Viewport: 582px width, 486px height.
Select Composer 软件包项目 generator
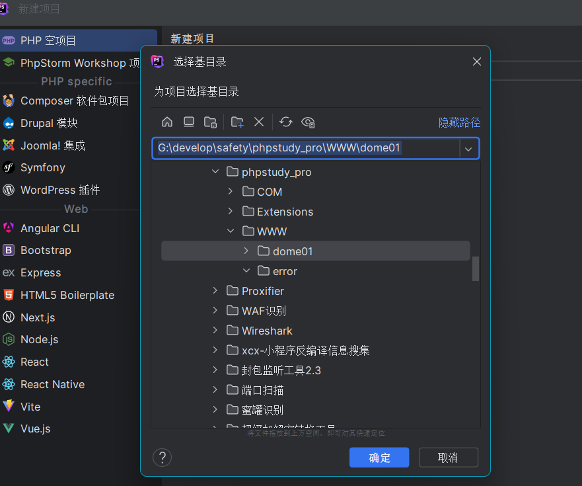(70, 101)
